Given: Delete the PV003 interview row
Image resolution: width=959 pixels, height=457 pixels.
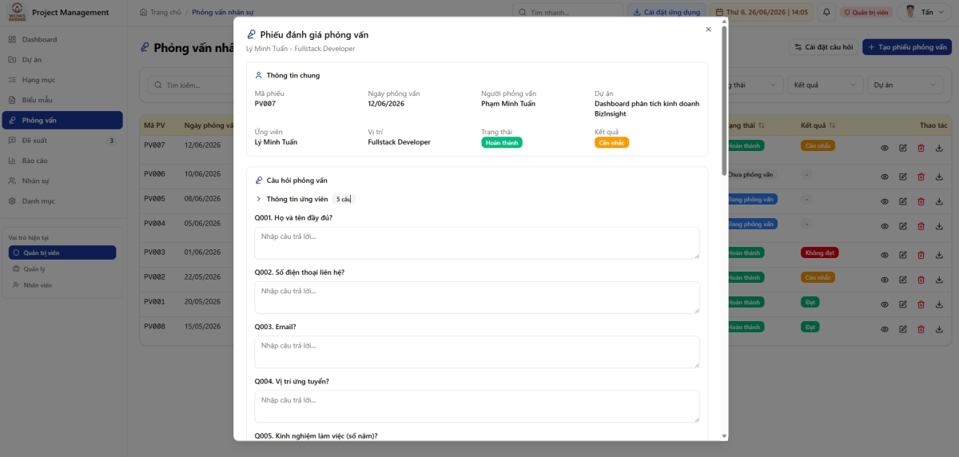Looking at the screenshot, I should (x=921, y=255).
